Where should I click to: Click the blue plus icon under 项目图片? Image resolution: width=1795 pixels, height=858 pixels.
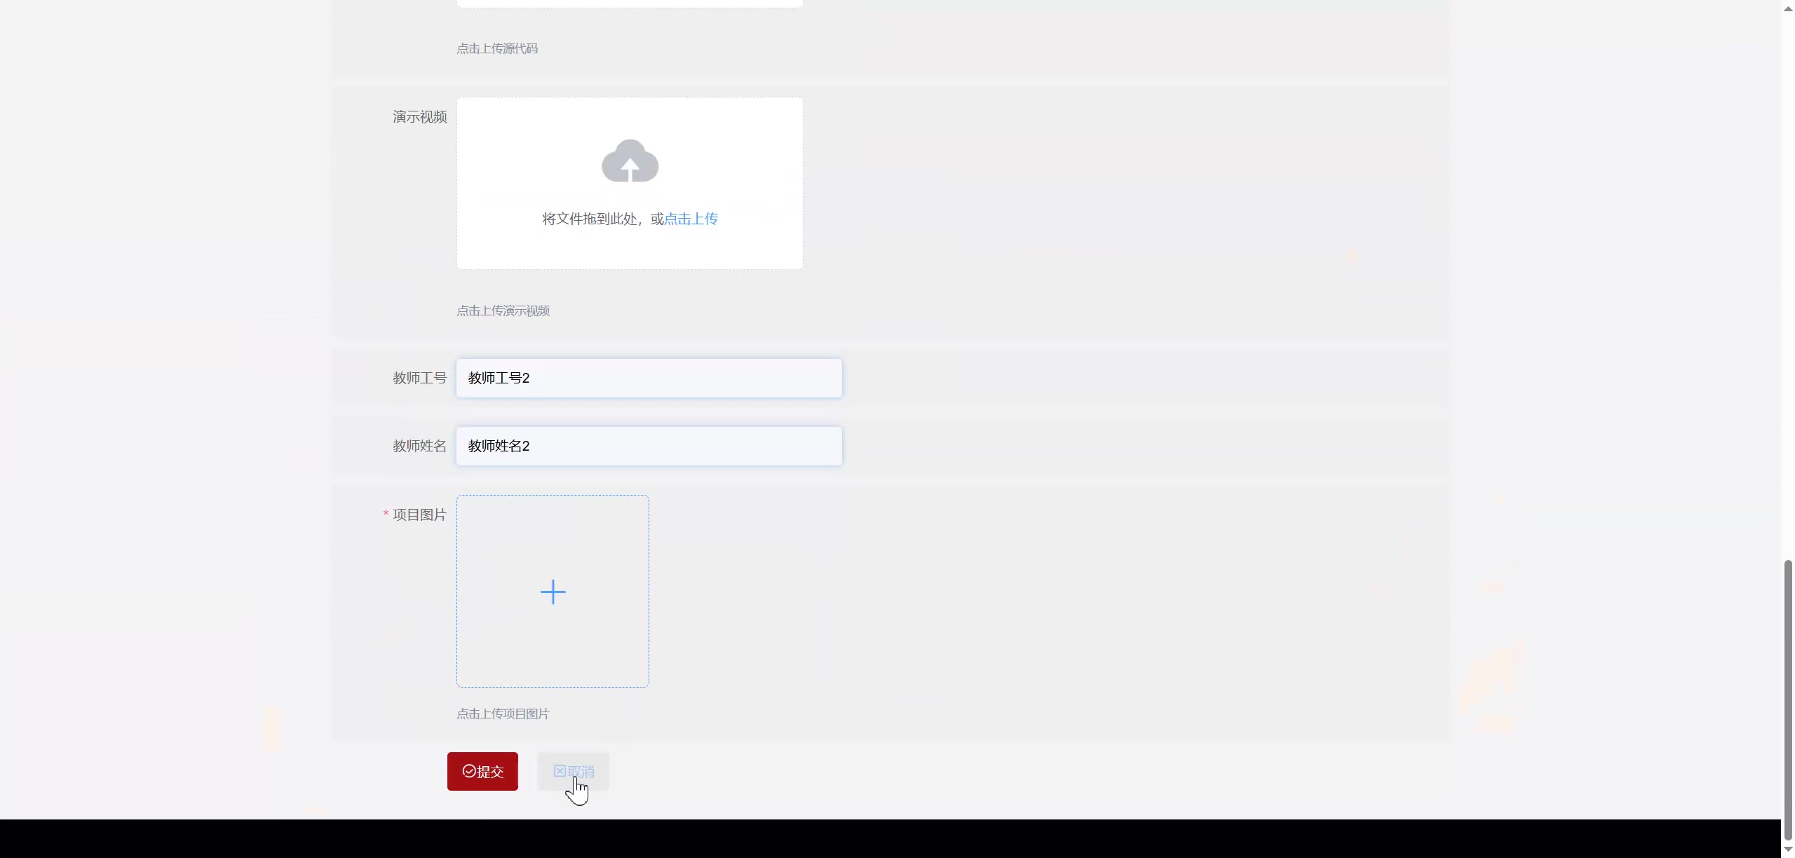click(x=553, y=592)
